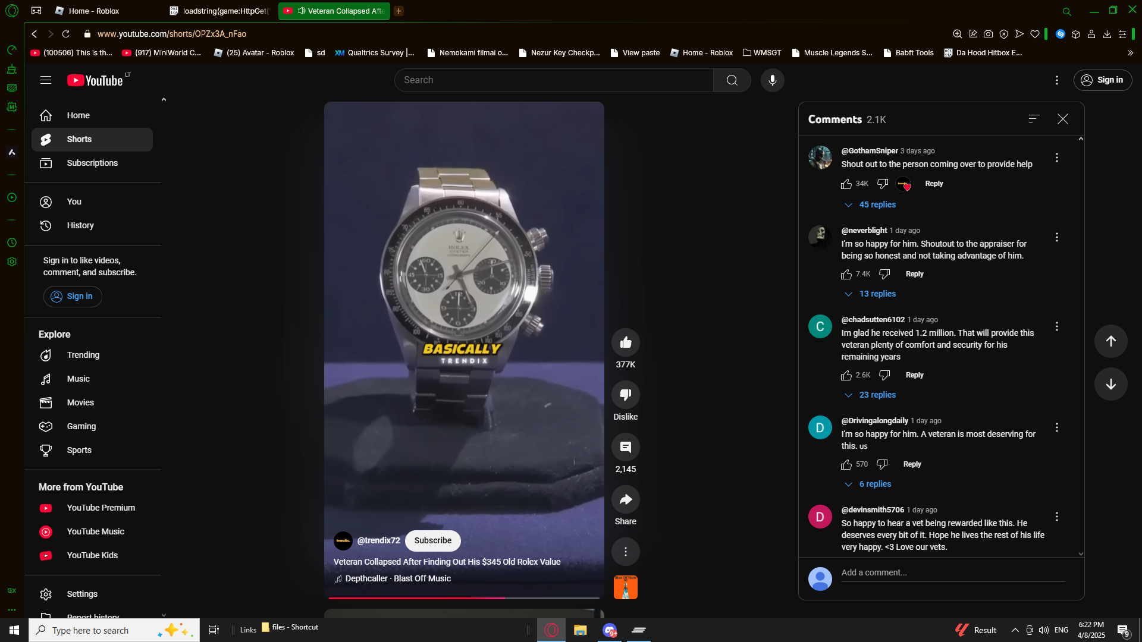
Task: Click the red Short progress bar
Action: pos(416,597)
